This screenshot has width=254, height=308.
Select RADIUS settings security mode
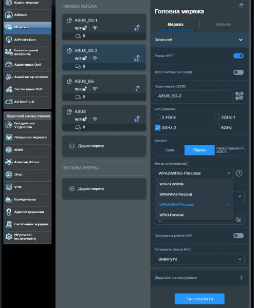229,150
